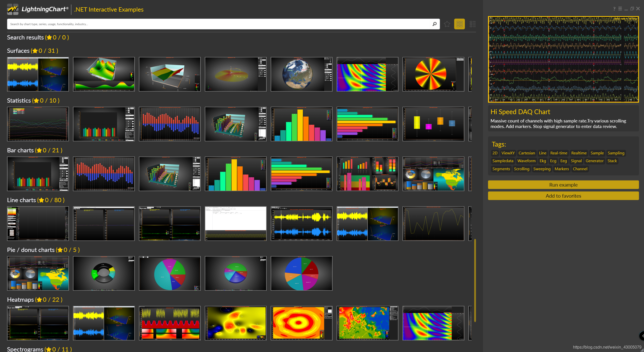The image size is (644, 352).
Task: Open the multi-panel stacked bars example in Bar charts
Action: click(367, 174)
